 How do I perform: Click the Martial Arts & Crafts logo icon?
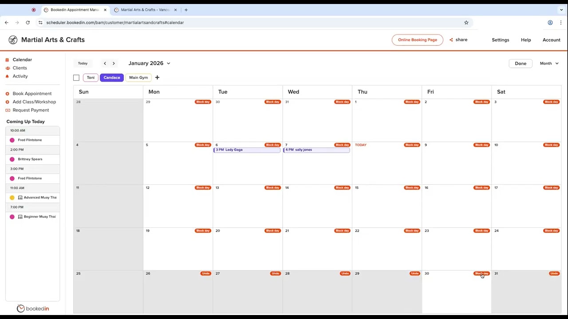coord(13,40)
